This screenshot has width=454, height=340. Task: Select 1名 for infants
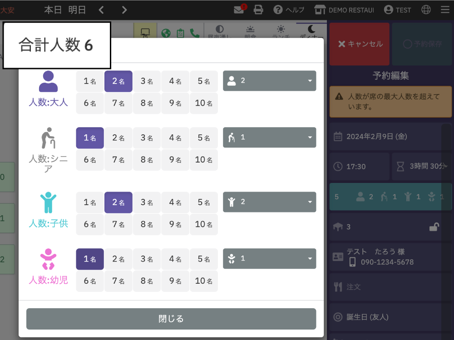(90, 259)
